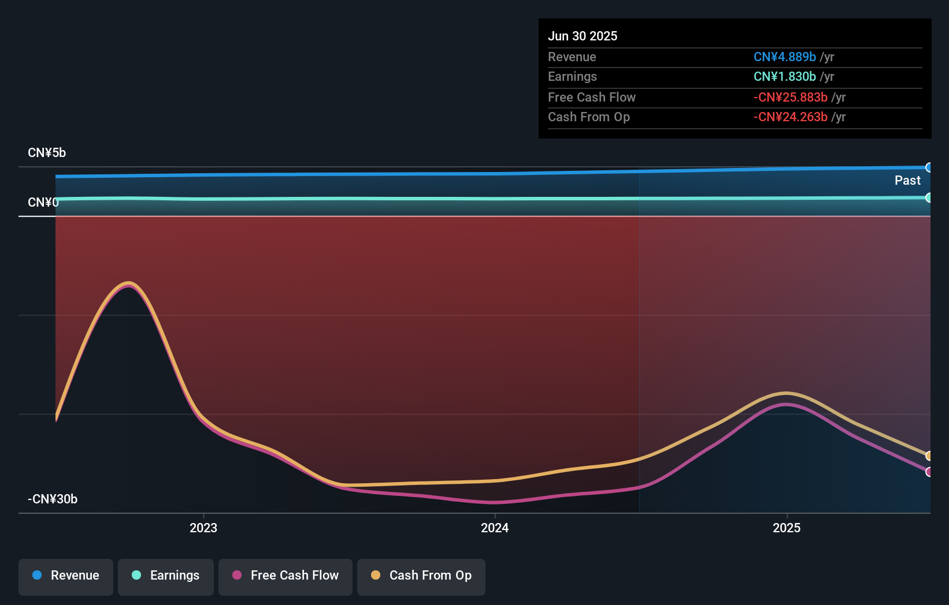
Task: Select the Earnings endpoint marker on chart
Action: point(929,197)
